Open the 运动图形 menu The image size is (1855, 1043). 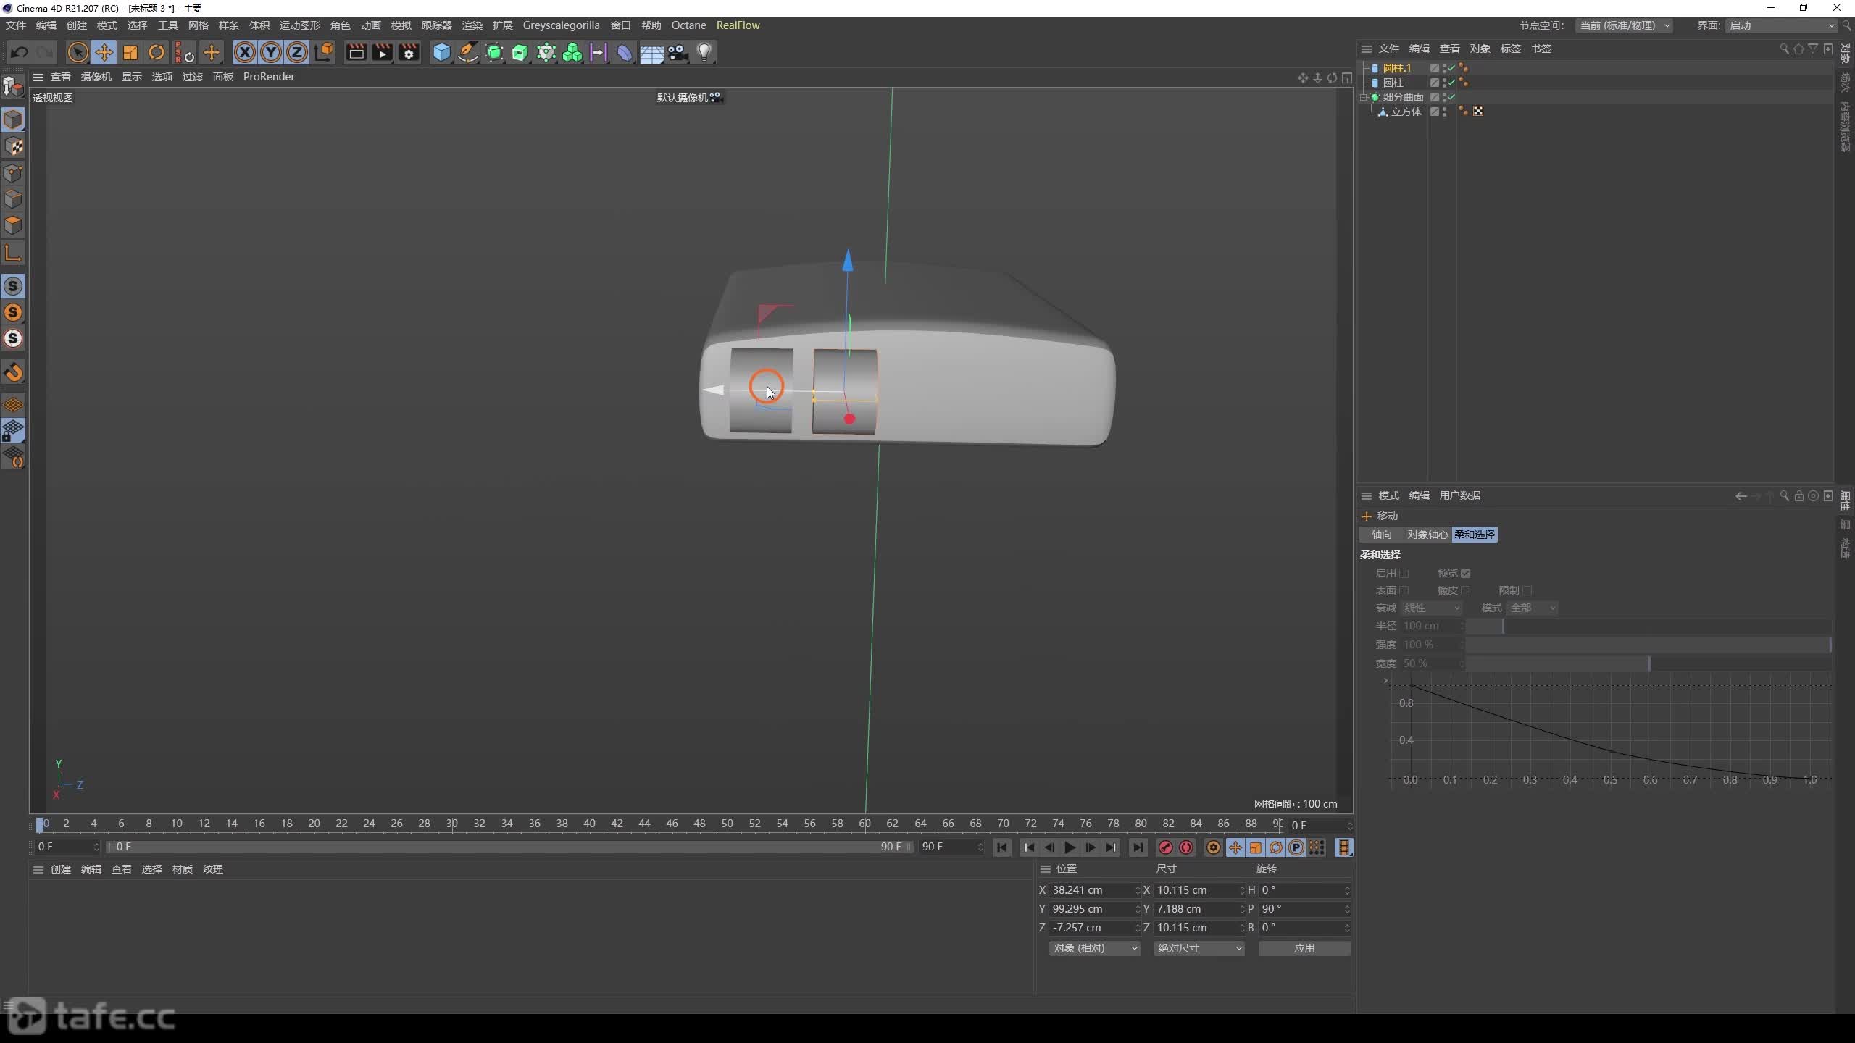click(299, 25)
